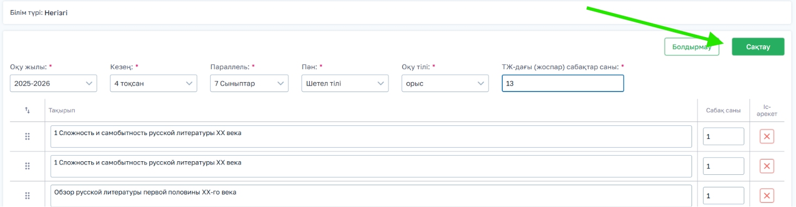Expand the Оқу тілі орыс dropdown
The width and height of the screenshot is (796, 207).
point(445,83)
